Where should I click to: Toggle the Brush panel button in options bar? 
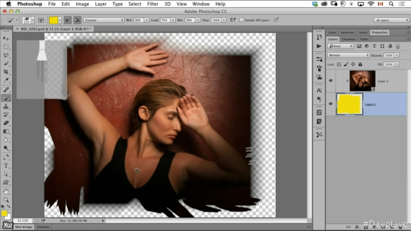[41, 20]
